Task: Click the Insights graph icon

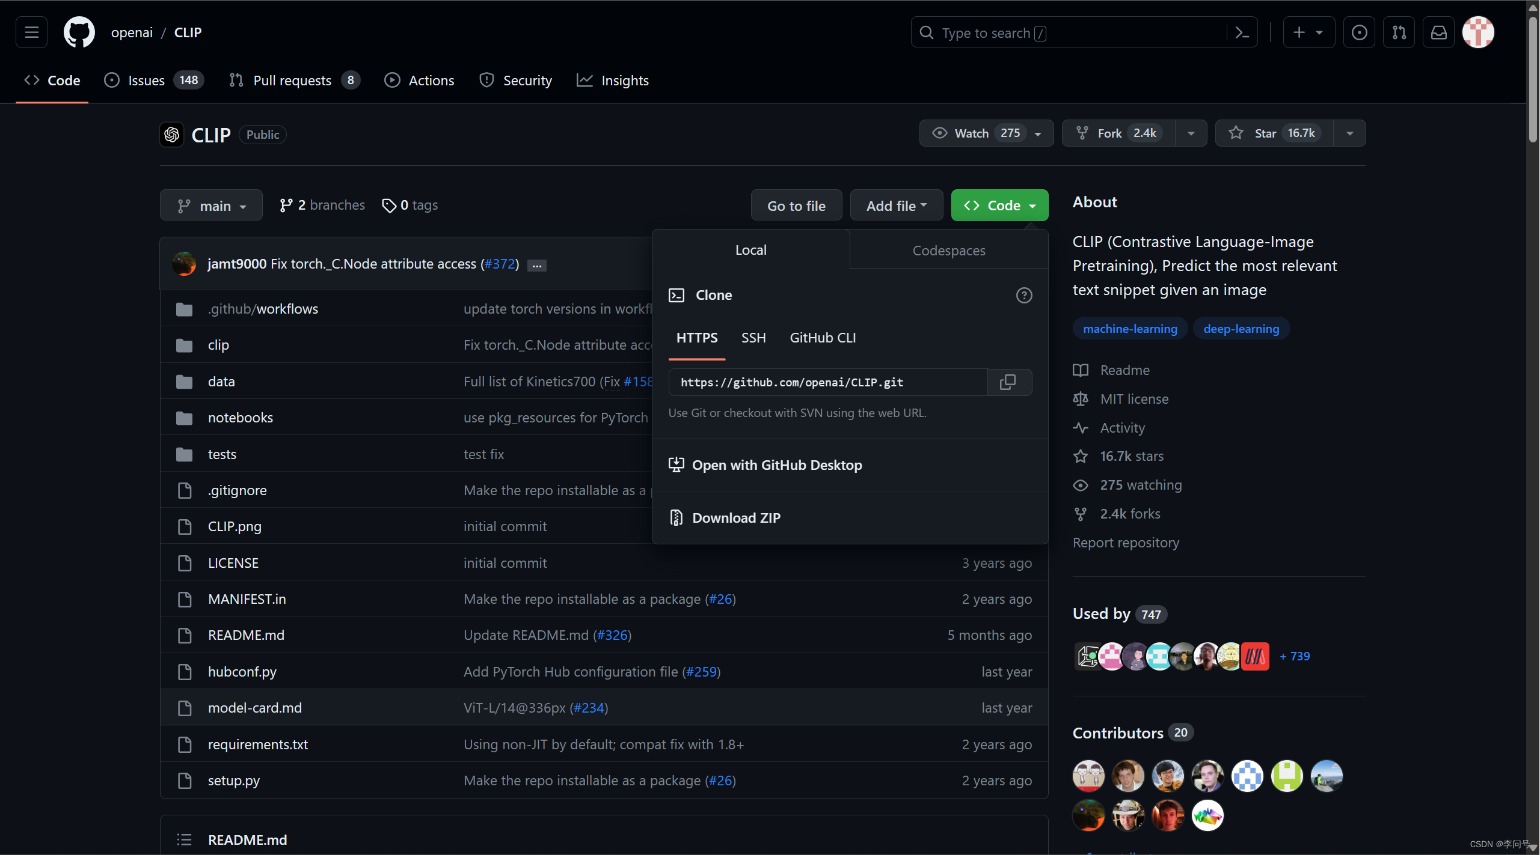Action: [x=584, y=80]
